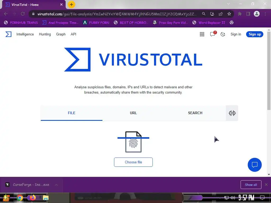Open the blue chat bubble widget
The image size is (271, 203).
255,165
